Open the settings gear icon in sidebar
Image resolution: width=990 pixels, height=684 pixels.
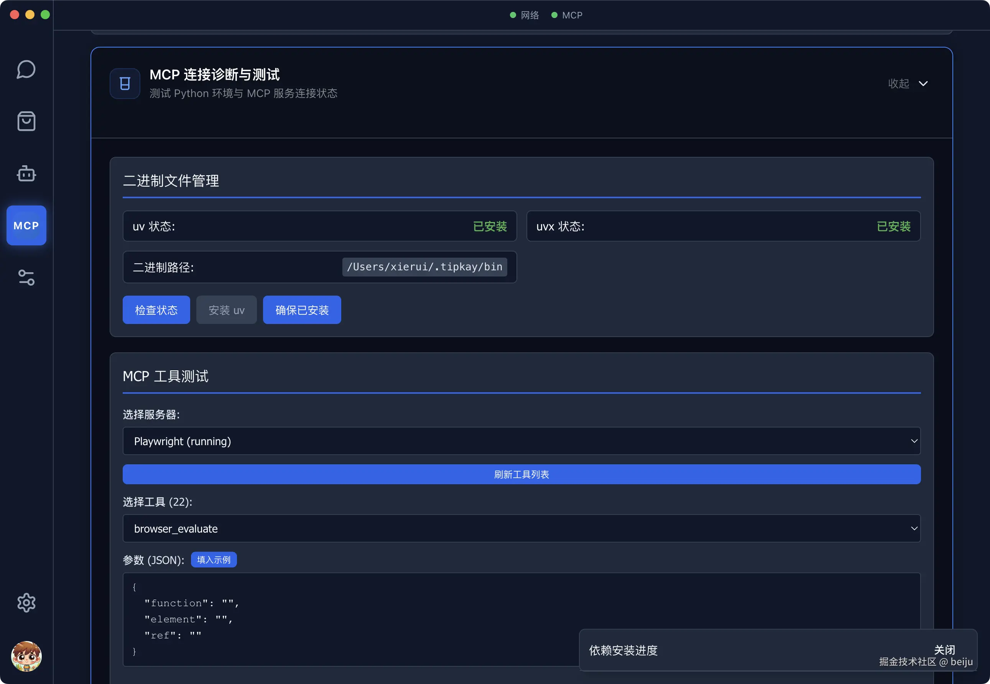26,603
